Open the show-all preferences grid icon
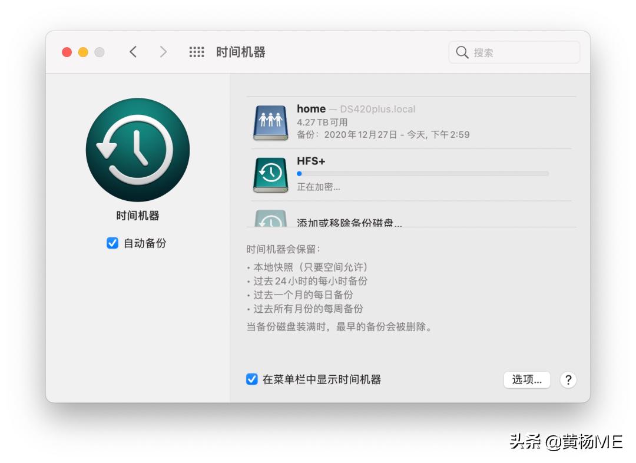Screen dimensions: 636x463 [196, 52]
